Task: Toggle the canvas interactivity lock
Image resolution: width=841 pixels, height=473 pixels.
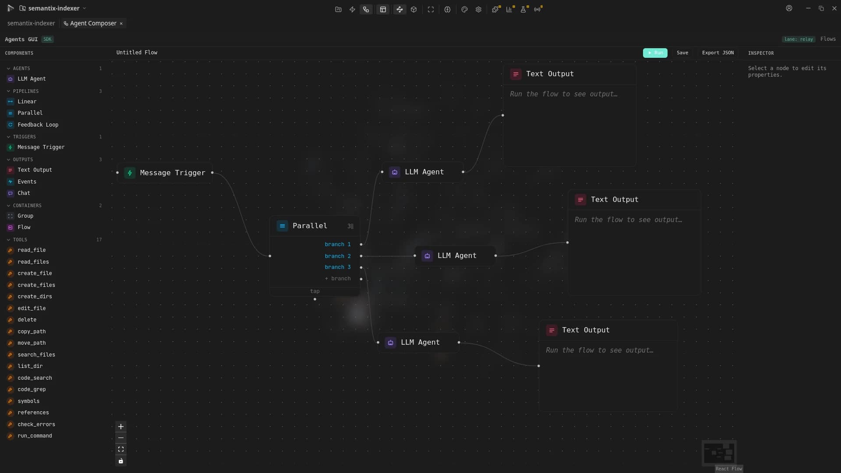Action: (121, 461)
